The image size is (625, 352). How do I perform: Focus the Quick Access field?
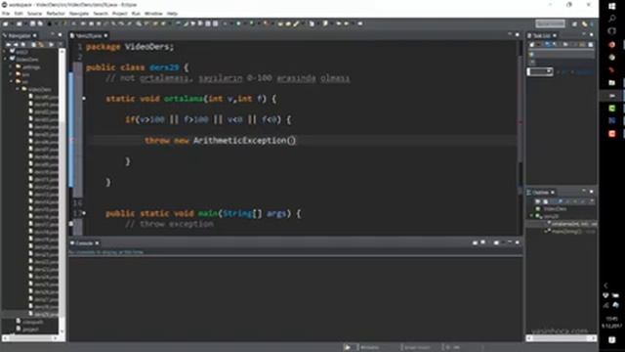(x=550, y=23)
